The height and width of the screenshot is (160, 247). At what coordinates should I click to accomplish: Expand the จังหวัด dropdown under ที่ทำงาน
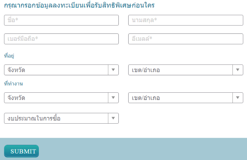[x=56, y=98]
